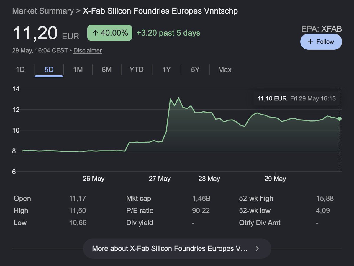Click the Mkt cap label
The image size is (354, 266).
(x=139, y=199)
